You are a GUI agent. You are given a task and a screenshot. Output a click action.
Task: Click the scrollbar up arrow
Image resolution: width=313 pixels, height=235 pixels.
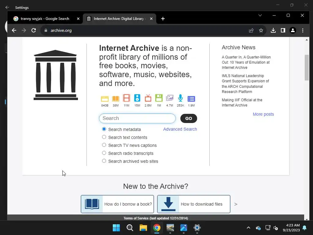(307, 40)
